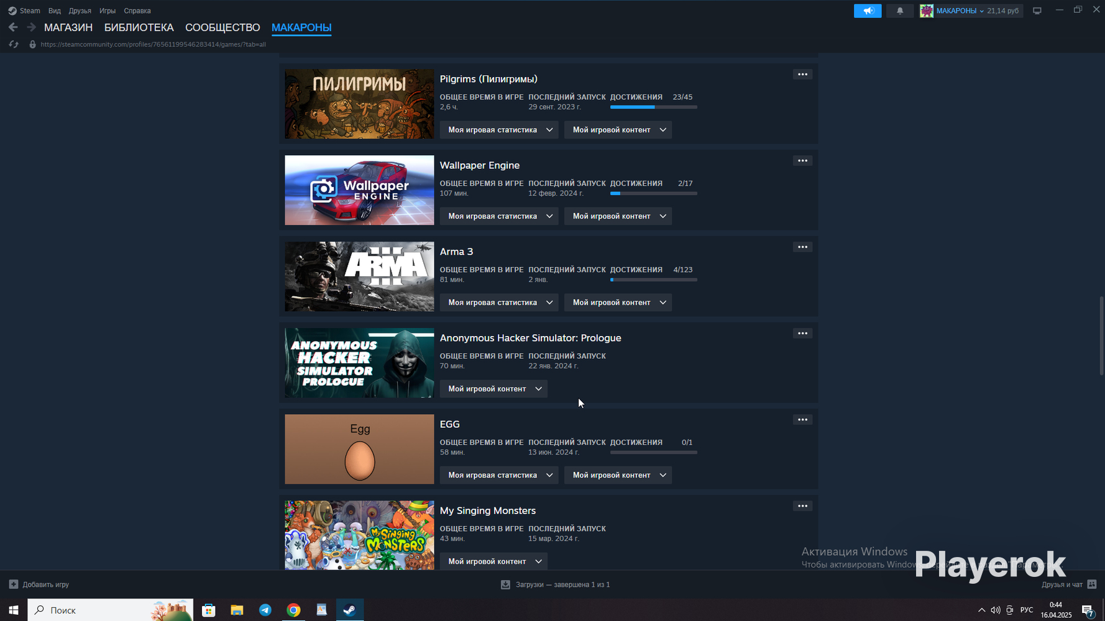Open Anonymous Hacker Simulator: Prologue title link
The image size is (1105, 621).
point(531,338)
